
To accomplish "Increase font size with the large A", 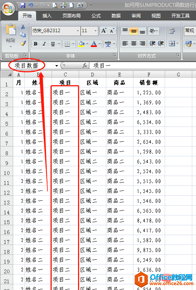I will (x=104, y=31).
